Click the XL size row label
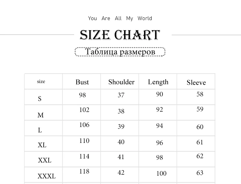The image size is (241, 184). tap(42, 145)
